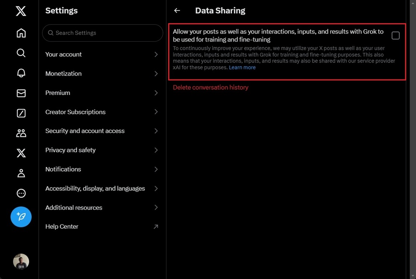Open More options circle icon
This screenshot has width=416, height=279.
(x=21, y=193)
